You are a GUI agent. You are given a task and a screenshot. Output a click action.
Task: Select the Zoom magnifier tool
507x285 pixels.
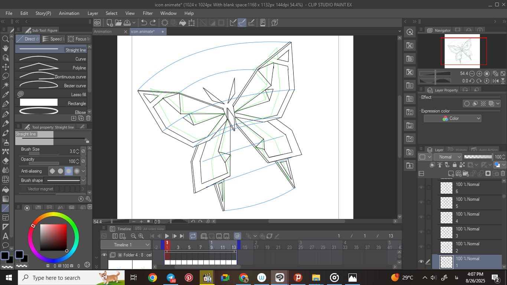(6, 39)
